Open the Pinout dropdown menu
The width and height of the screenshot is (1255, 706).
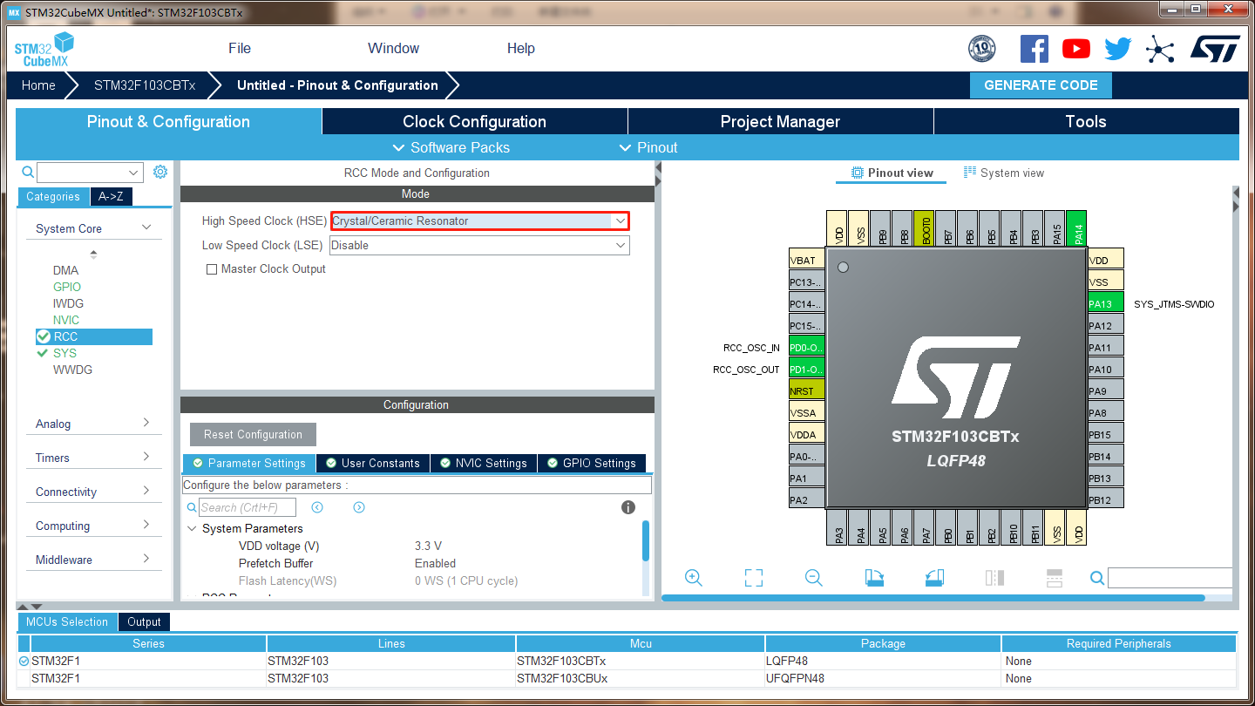648,147
